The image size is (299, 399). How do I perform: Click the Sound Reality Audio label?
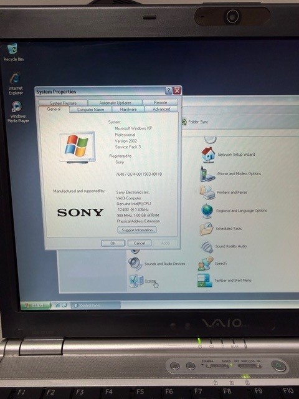[231, 246]
